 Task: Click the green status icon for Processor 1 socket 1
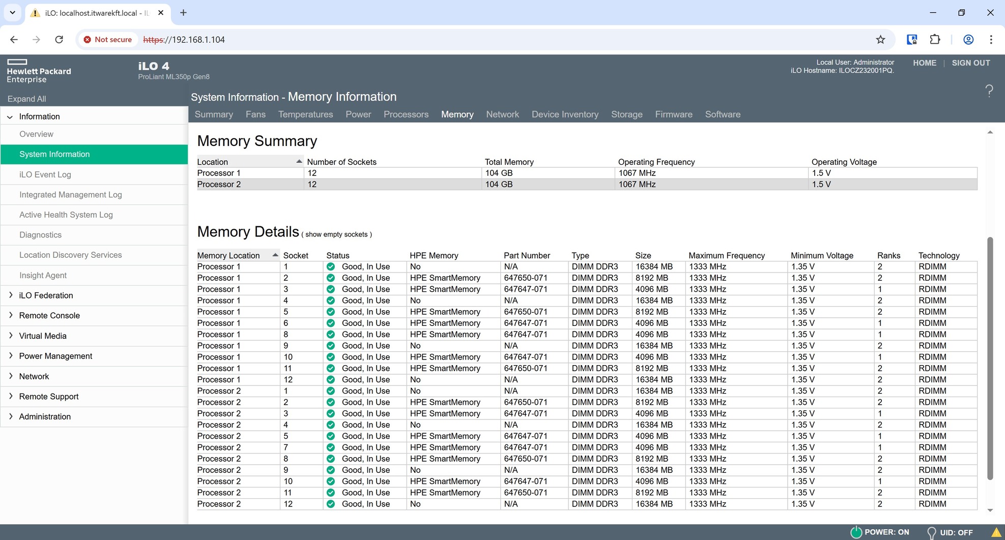(331, 267)
